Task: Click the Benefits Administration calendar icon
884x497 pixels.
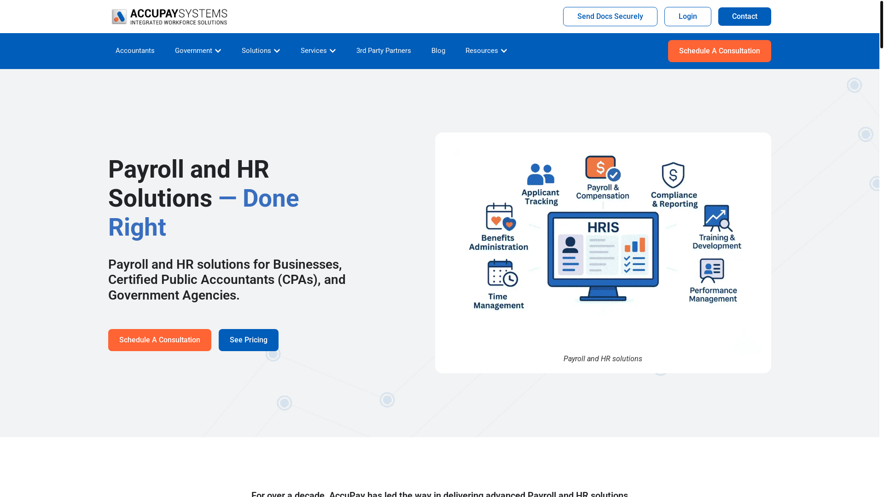Action: pos(500,217)
